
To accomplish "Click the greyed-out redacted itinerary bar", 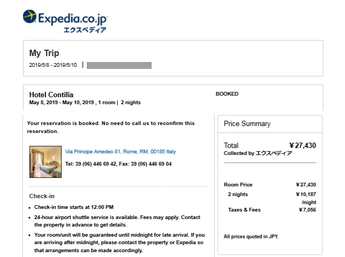I will [x=119, y=65].
